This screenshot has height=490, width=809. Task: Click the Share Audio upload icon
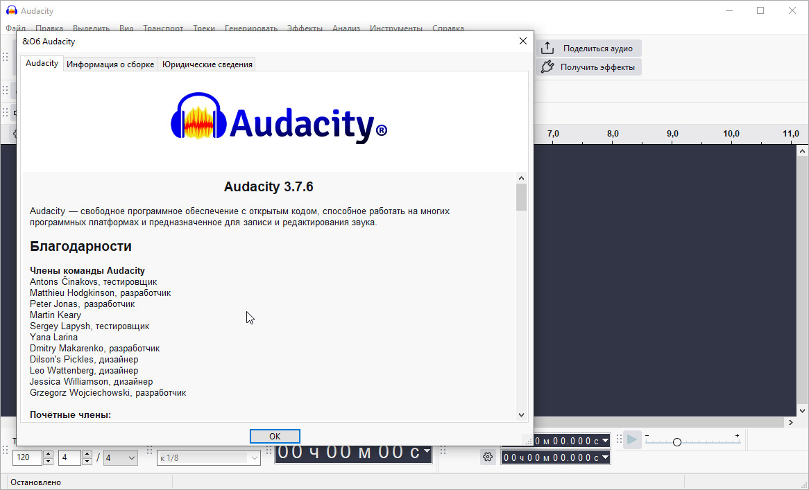[547, 49]
